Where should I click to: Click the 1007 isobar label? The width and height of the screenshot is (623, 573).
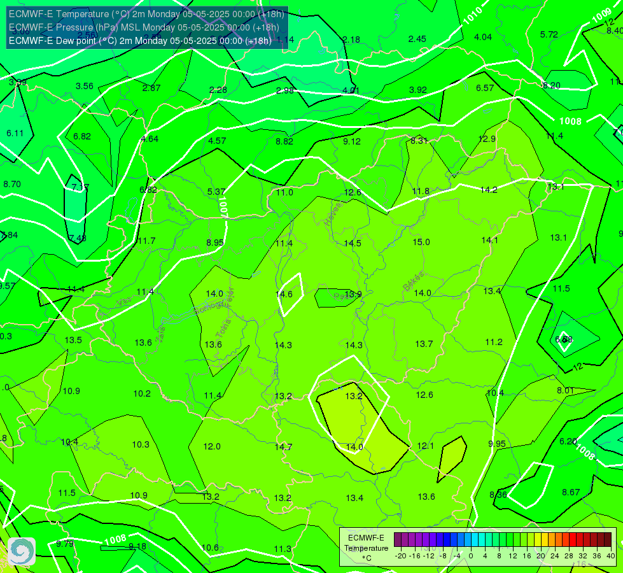[223, 207]
